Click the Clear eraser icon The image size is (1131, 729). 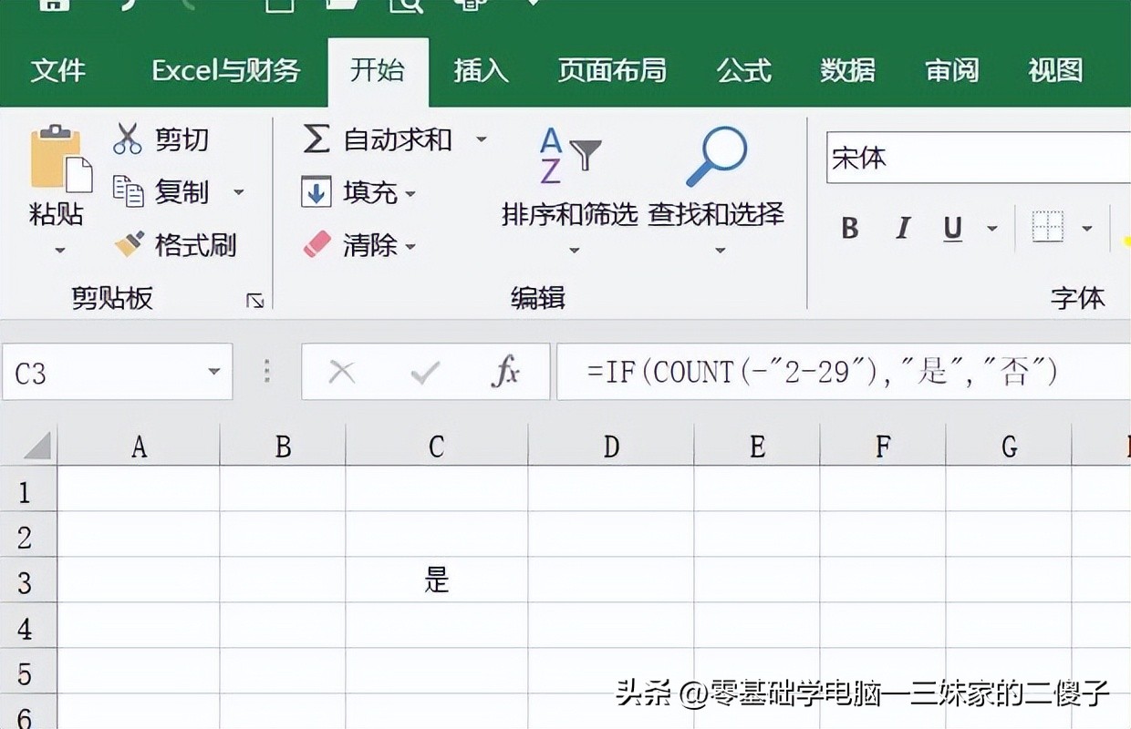click(316, 244)
